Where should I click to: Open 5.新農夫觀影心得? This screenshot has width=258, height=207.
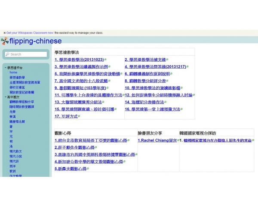(x=71, y=169)
